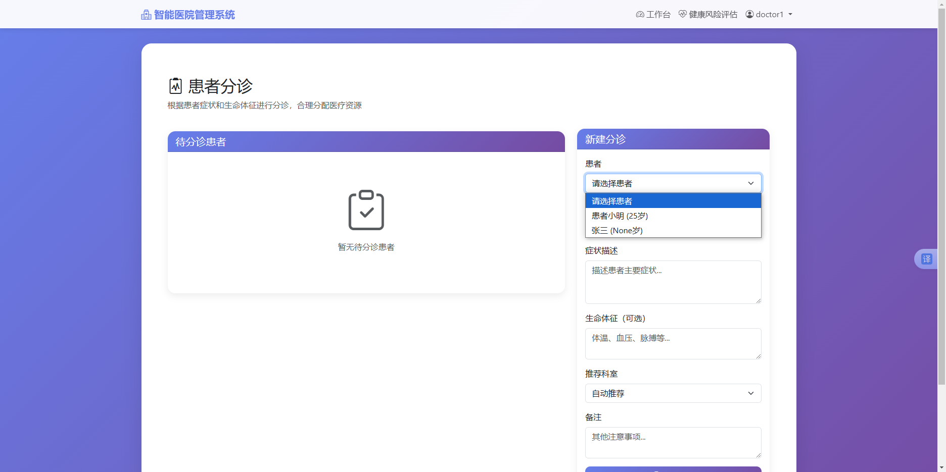Click the 健康风险评估 heart-pulse icon
946x472 pixels.
682,14
